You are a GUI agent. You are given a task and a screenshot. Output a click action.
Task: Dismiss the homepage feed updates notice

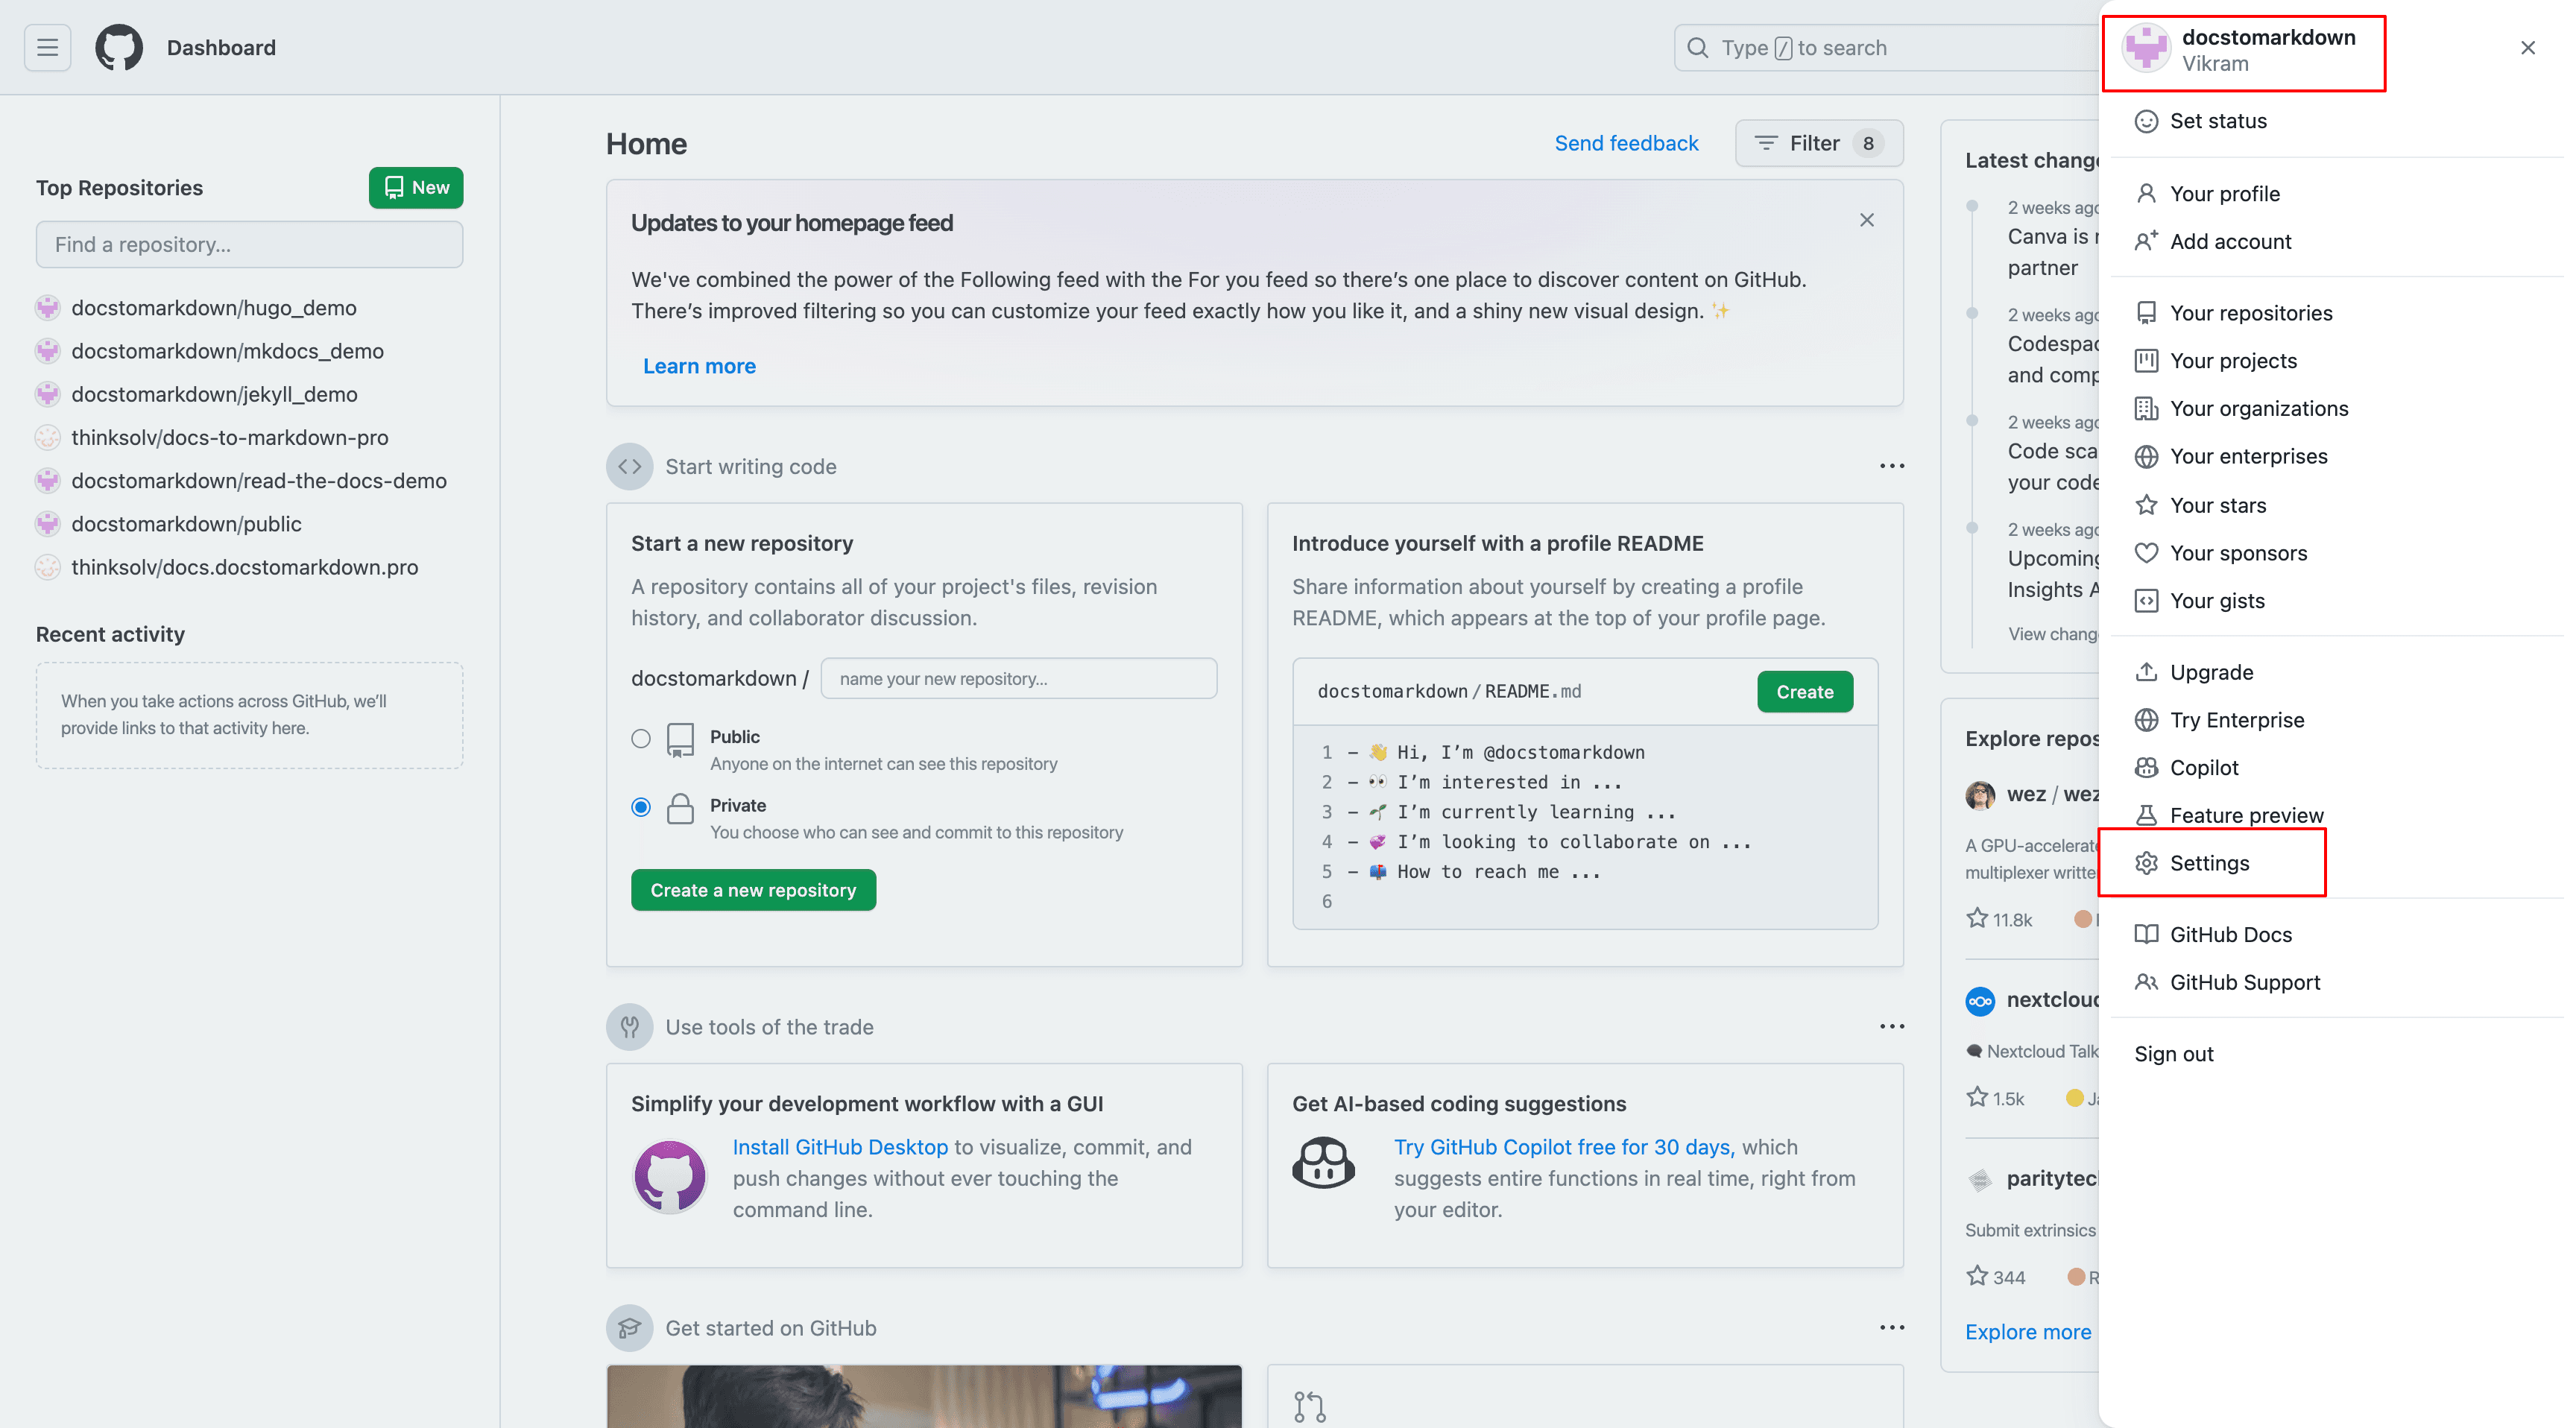[1866, 220]
